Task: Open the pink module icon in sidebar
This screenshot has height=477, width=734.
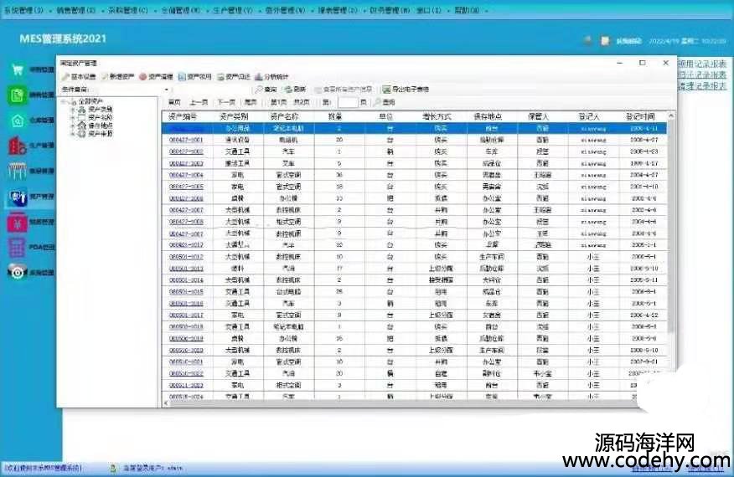Action: click(18, 222)
